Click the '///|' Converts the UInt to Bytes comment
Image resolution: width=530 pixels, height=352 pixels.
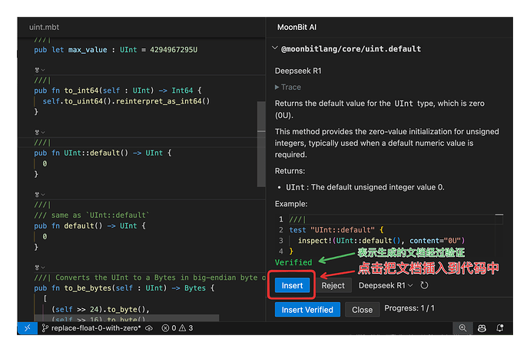150,278
